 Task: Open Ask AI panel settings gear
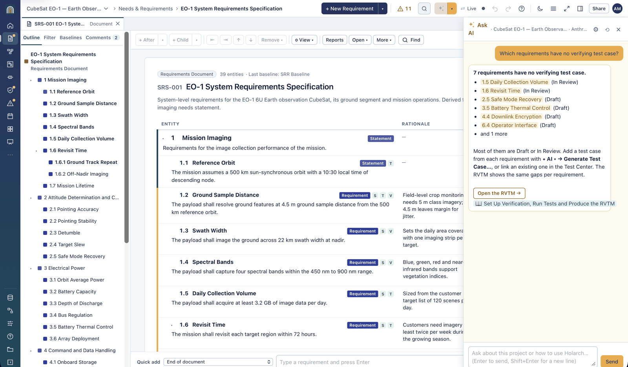596,29
